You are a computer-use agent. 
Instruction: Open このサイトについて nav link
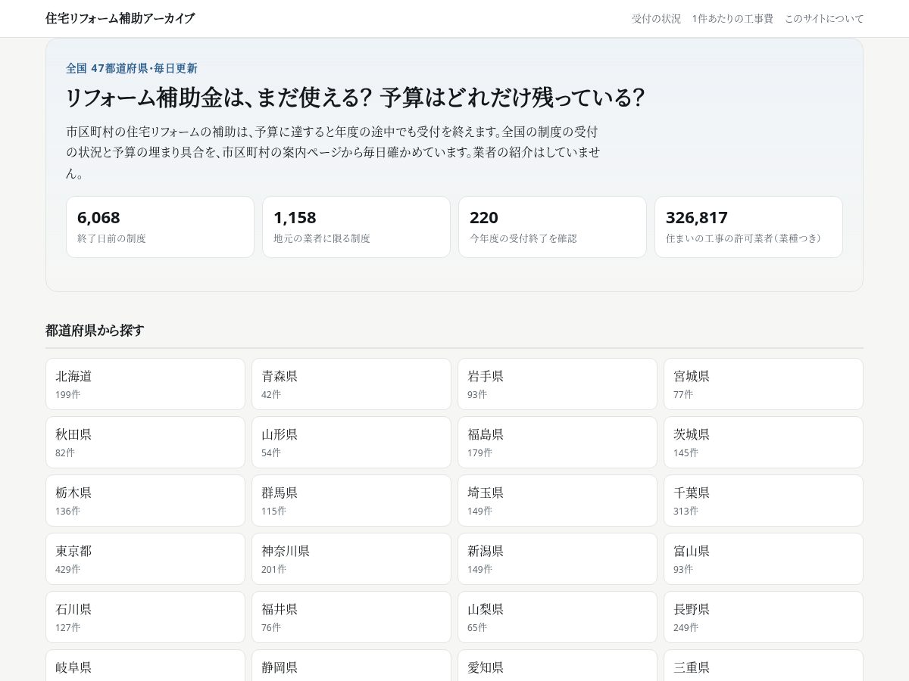824,18
